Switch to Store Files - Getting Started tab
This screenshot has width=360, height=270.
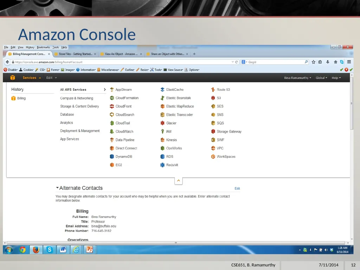(75, 54)
